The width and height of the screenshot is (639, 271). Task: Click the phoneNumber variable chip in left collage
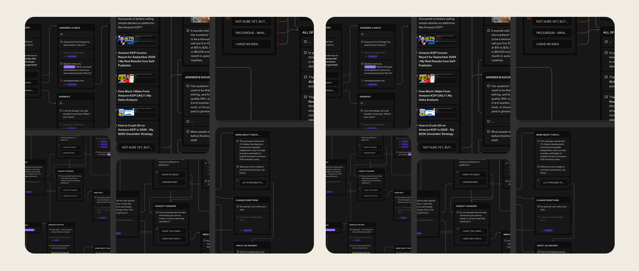pyautogui.click(x=29, y=230)
